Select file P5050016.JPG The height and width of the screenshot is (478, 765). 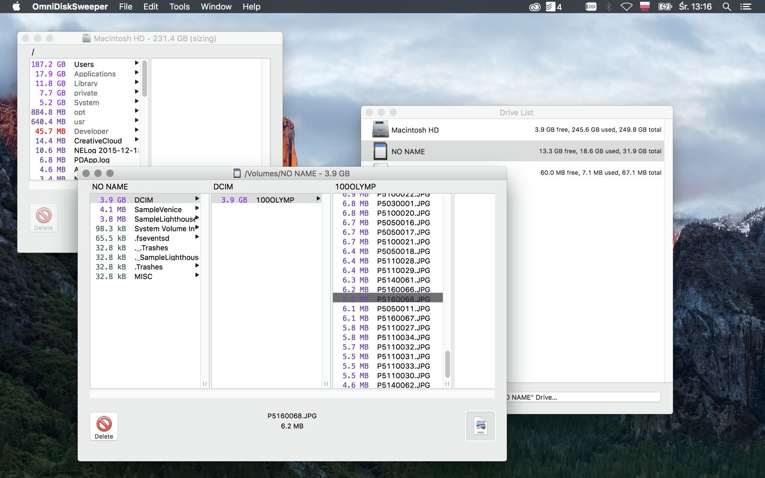click(x=388, y=223)
